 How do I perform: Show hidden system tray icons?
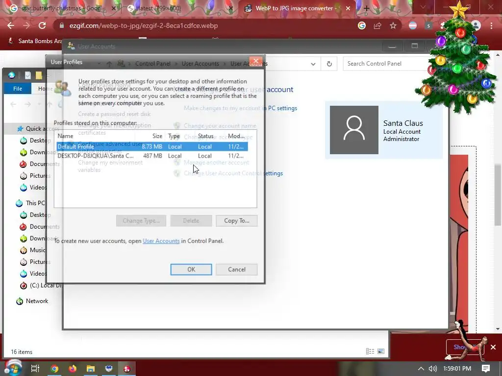tap(421, 369)
